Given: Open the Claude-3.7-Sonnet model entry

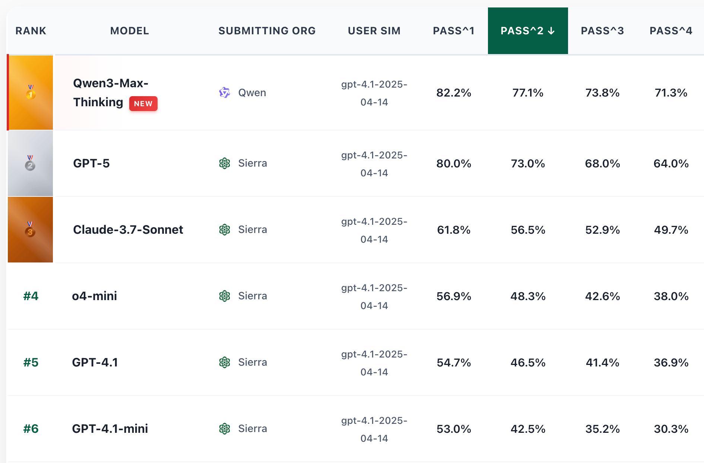Looking at the screenshot, I should [x=128, y=230].
